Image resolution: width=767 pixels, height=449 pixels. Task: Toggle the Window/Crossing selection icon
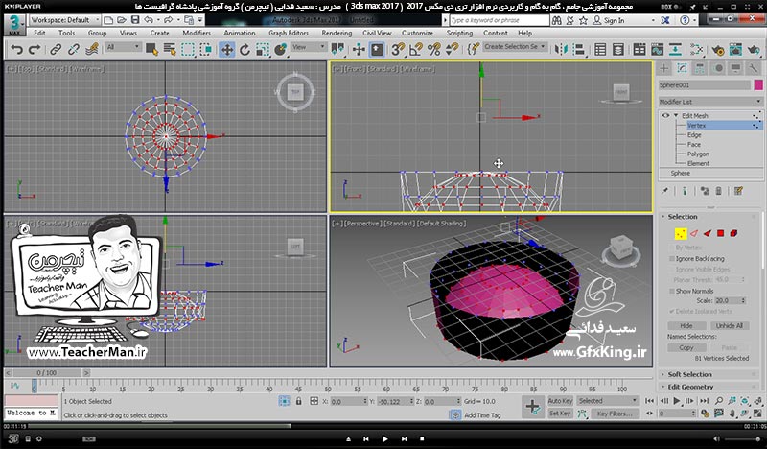[206, 50]
